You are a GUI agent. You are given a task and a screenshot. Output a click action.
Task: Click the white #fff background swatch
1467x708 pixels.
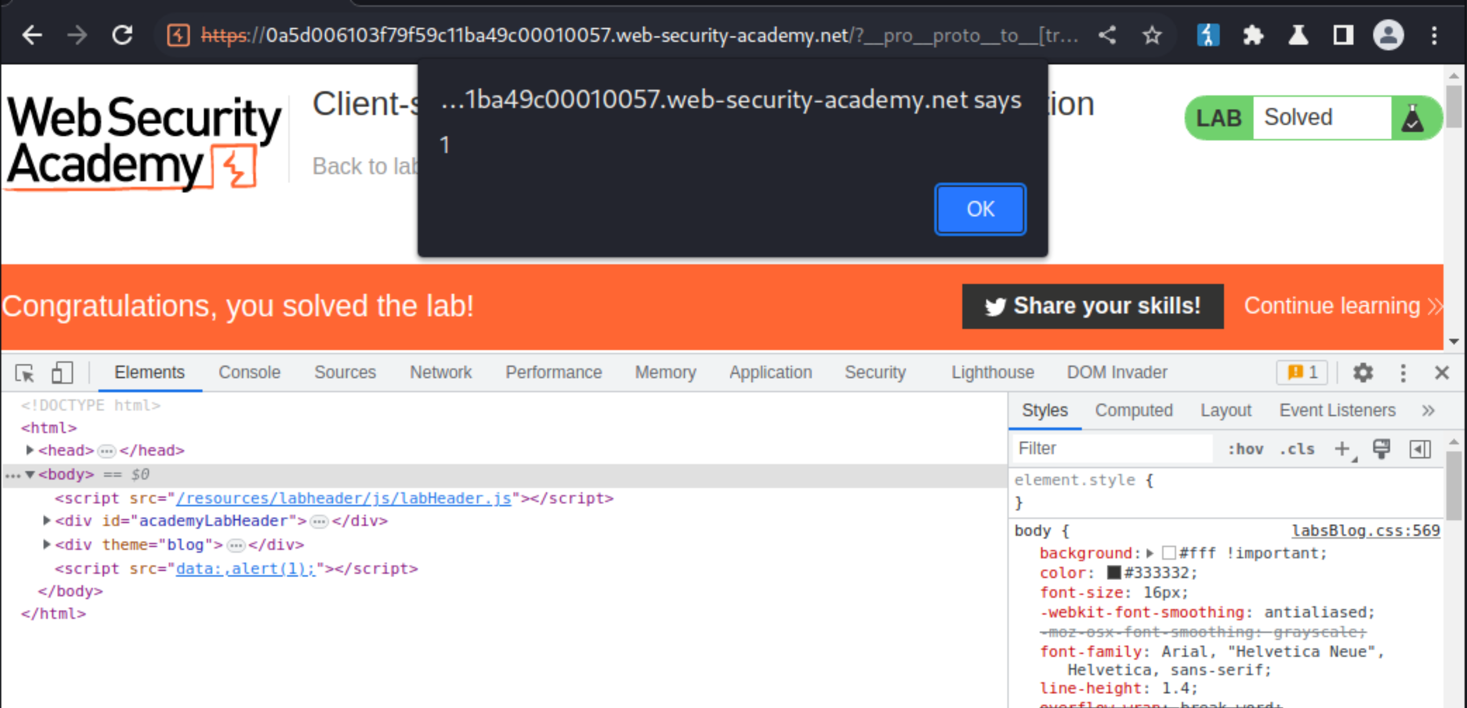click(x=1169, y=553)
